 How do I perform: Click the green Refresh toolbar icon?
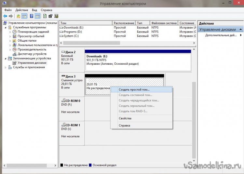(x=45, y=16)
